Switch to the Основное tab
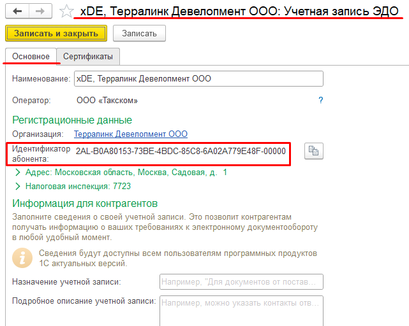The height and width of the screenshot is (326, 409). (x=31, y=56)
